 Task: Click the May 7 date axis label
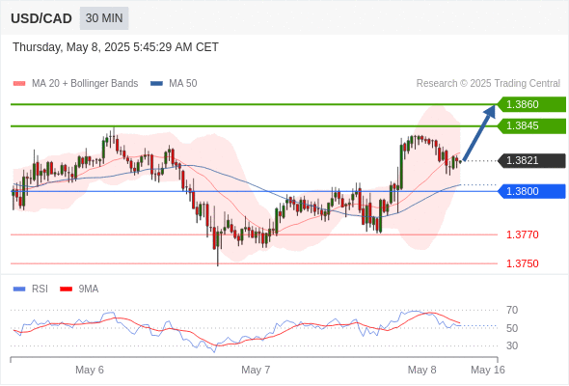256,370
